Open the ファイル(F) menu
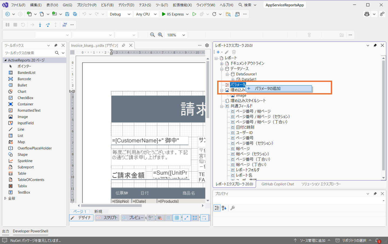The height and width of the screenshot is (244, 388). 18,5
